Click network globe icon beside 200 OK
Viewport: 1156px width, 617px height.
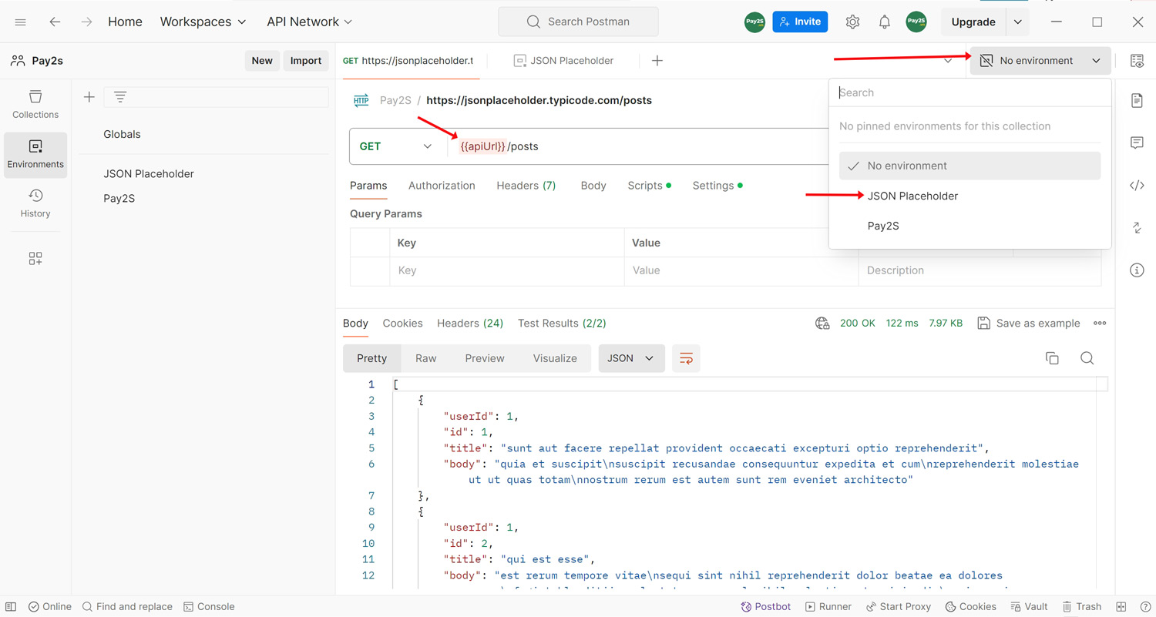point(822,324)
